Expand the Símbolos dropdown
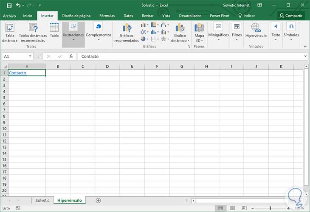 [x=291, y=32]
